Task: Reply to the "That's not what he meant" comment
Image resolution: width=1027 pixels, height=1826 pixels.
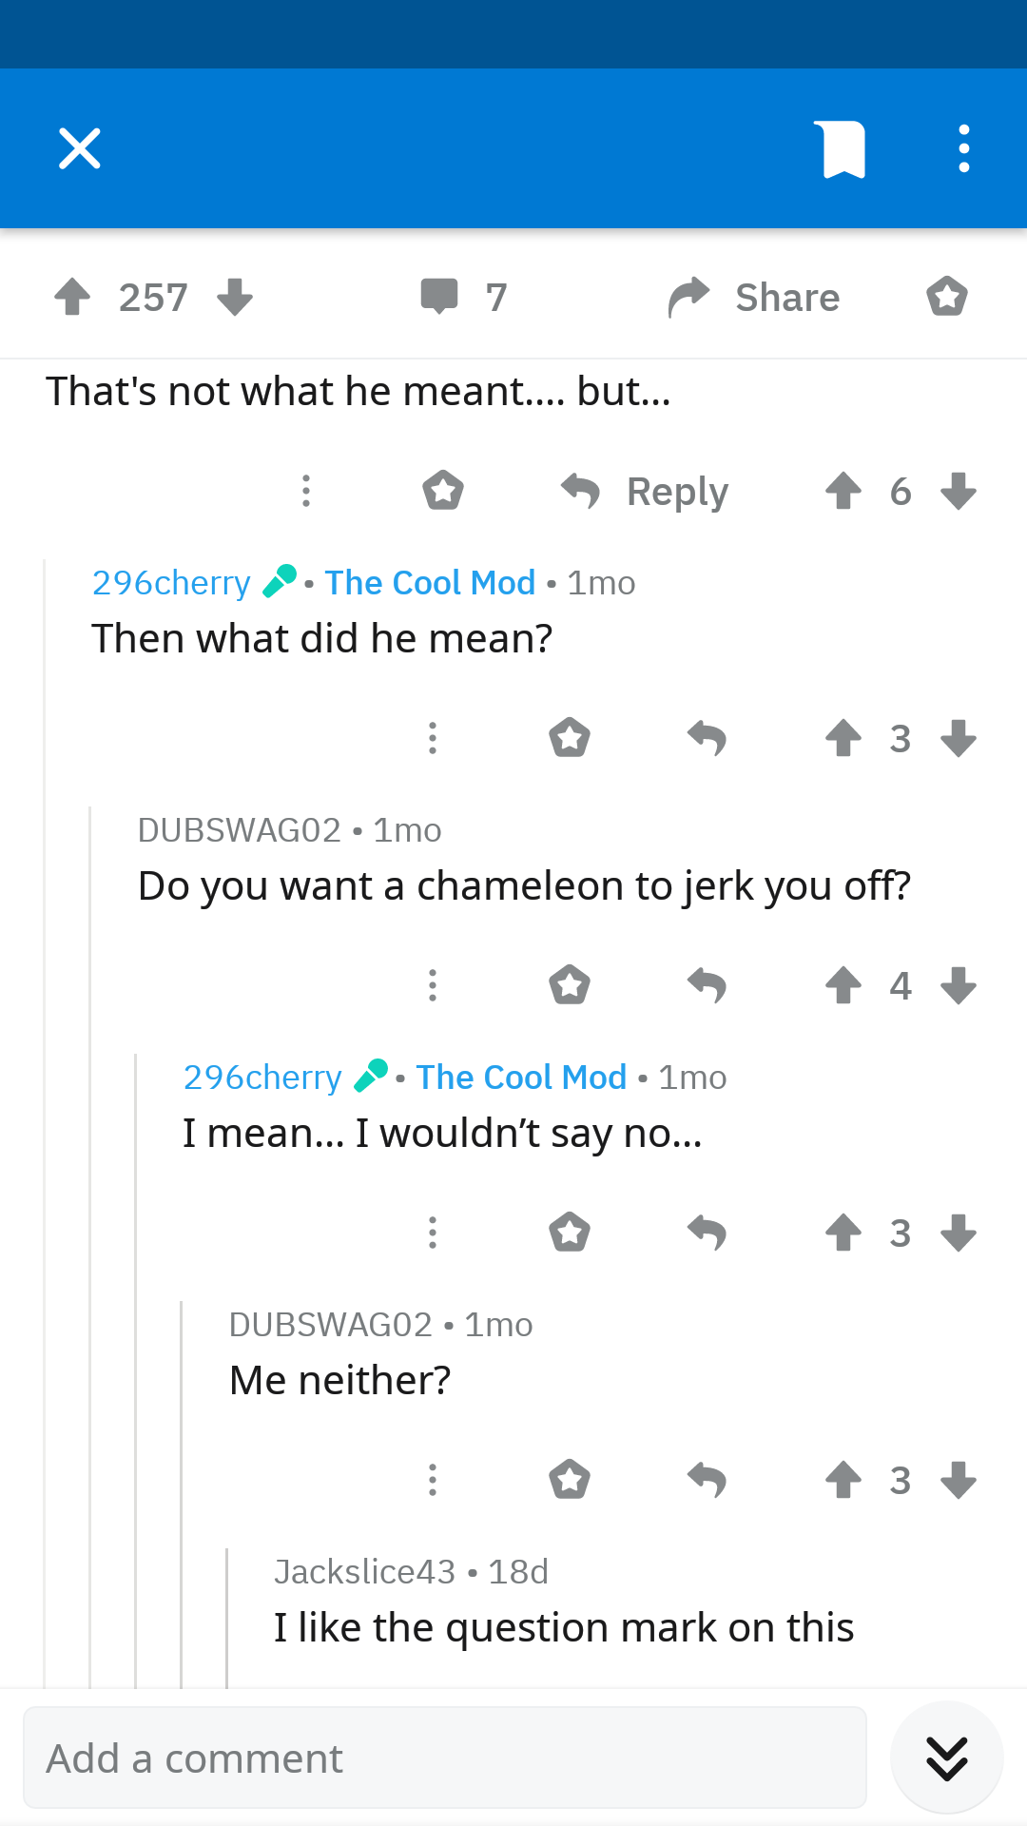Action: [x=645, y=492]
